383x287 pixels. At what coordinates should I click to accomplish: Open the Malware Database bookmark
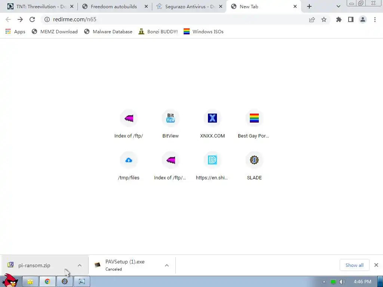tap(108, 31)
